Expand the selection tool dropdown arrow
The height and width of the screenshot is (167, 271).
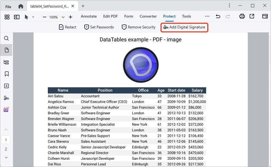33,17
